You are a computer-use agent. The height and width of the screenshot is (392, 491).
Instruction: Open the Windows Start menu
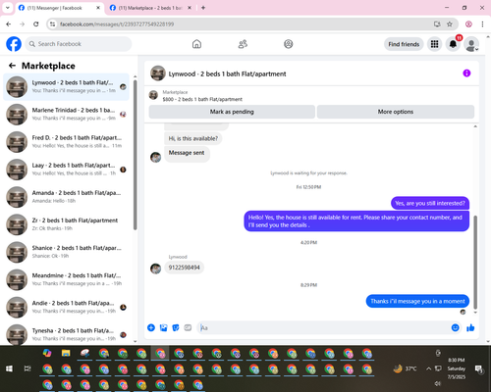point(9,368)
